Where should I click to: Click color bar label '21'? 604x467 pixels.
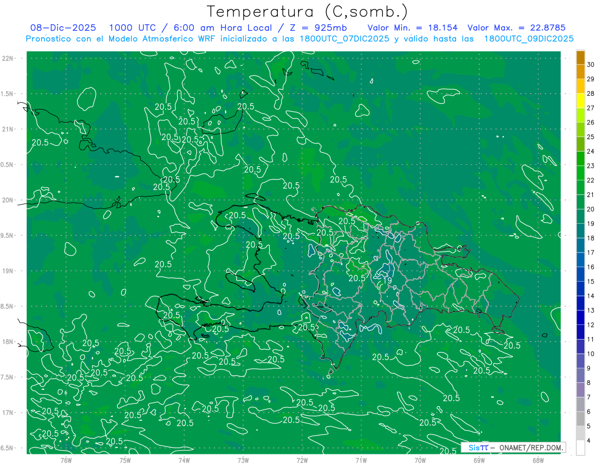(x=591, y=194)
